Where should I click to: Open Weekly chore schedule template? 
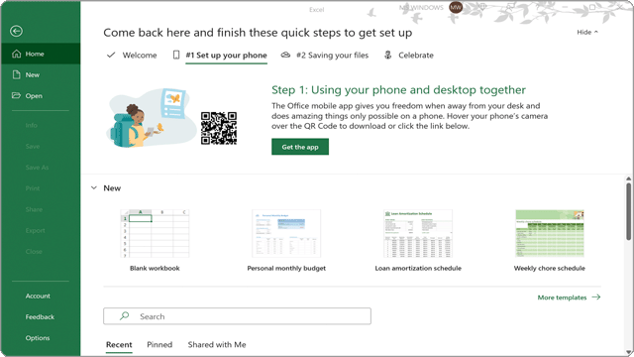coord(550,240)
